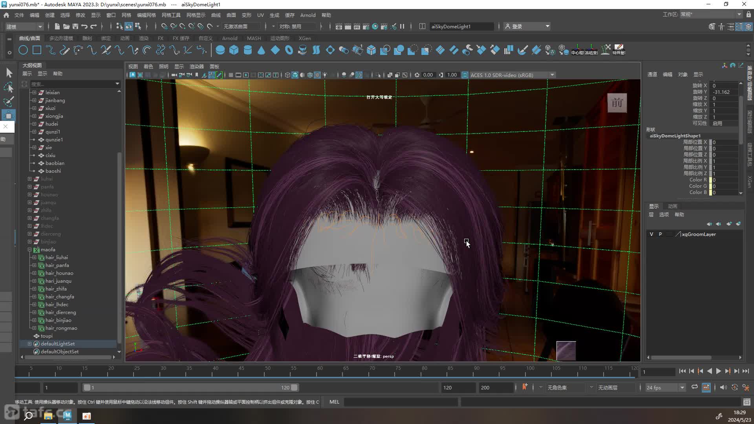The height and width of the screenshot is (424, 754).
Task: Click the Save scene icon
Action: coord(75,26)
